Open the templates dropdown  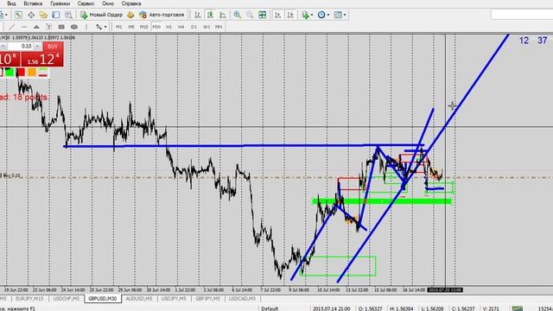click(340, 15)
